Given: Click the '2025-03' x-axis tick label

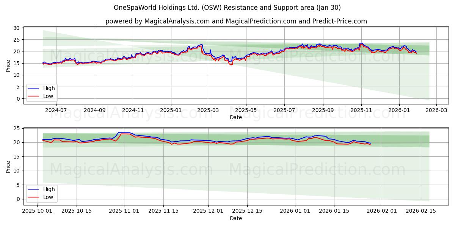Looking at the screenshot, I should click(208, 110).
